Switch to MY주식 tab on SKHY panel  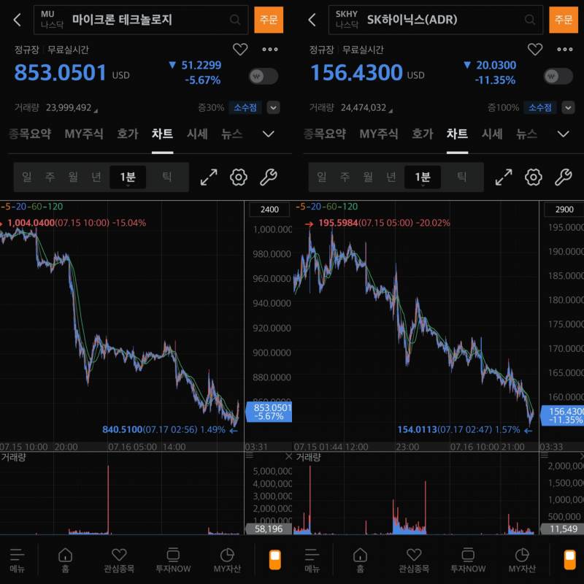click(379, 134)
